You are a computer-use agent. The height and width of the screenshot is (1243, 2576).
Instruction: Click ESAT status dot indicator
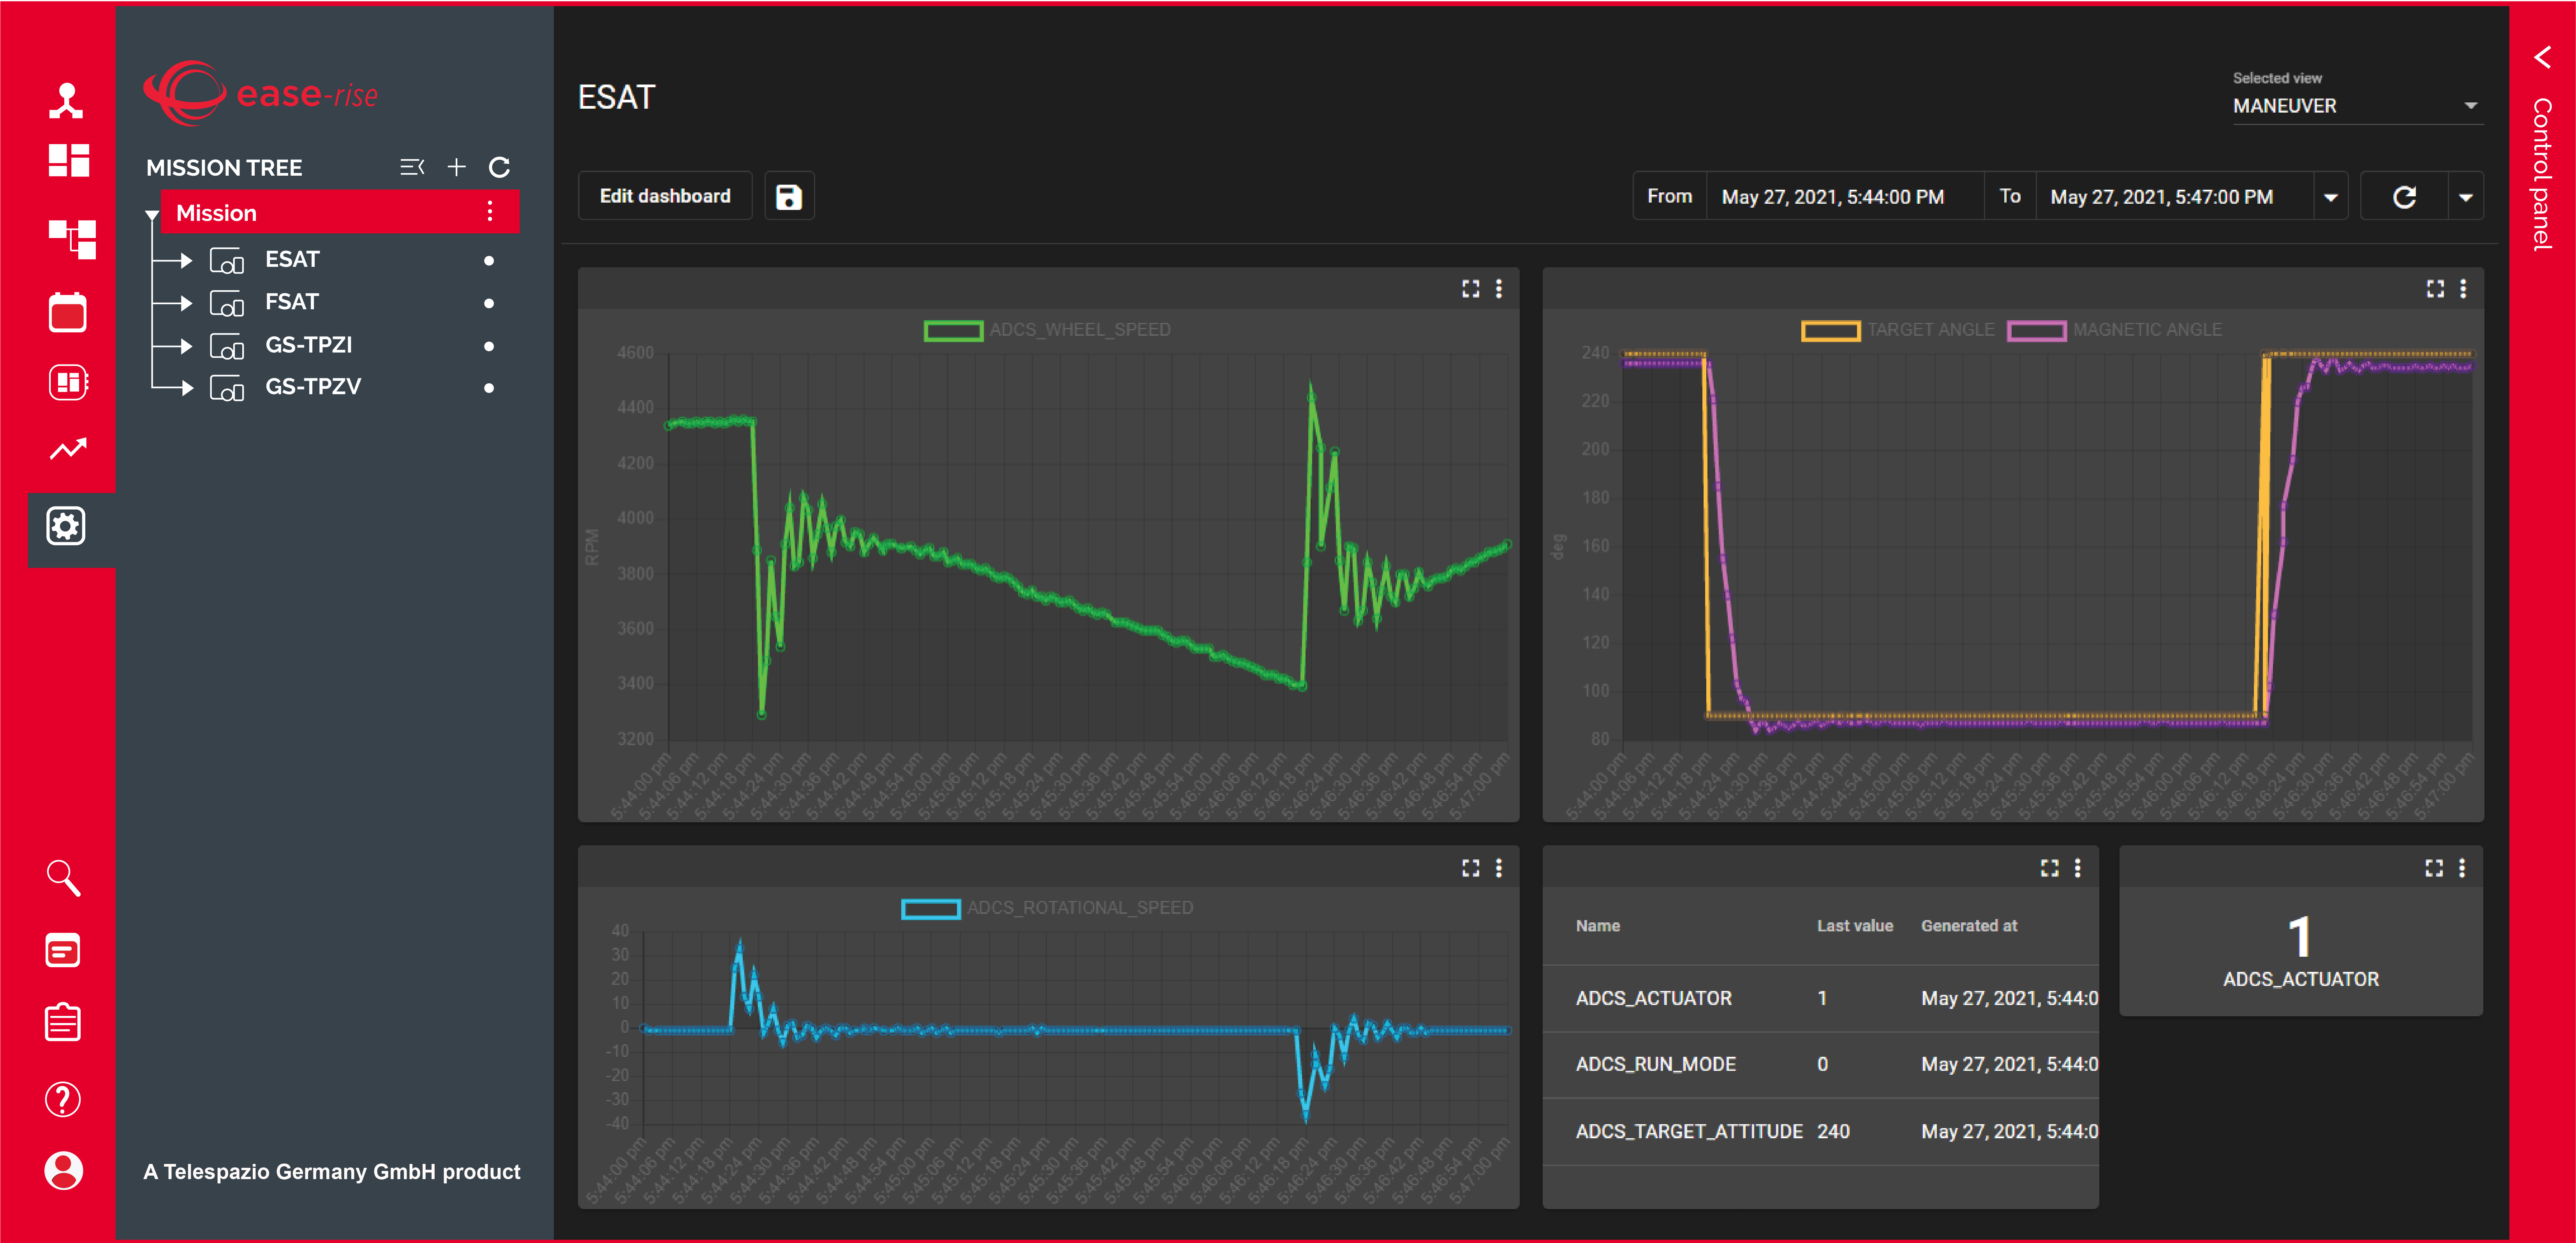point(489,261)
